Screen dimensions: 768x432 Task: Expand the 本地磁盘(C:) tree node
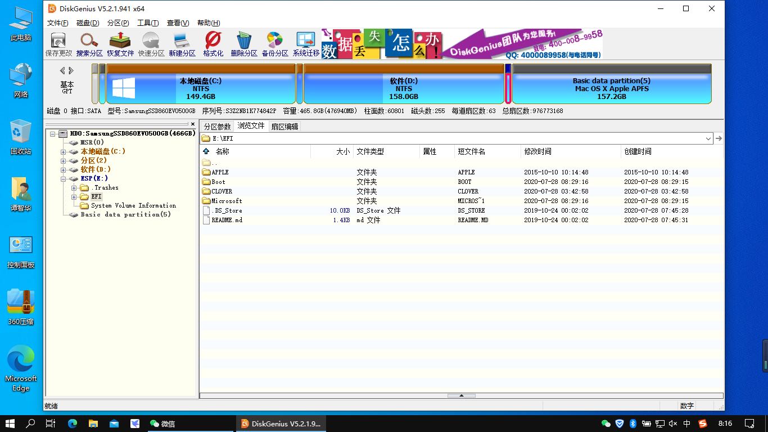tap(64, 152)
